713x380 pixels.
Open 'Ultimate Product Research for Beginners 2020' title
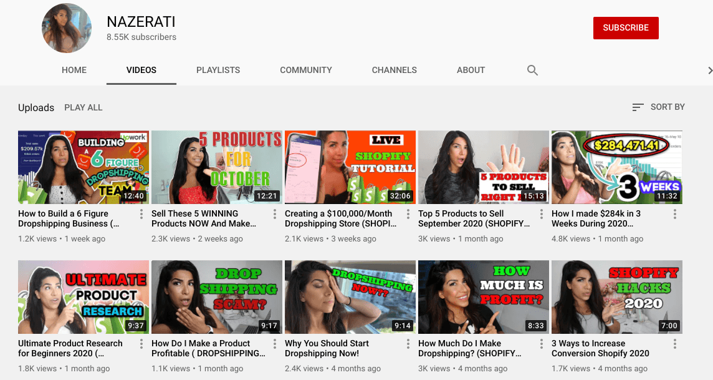coord(70,348)
